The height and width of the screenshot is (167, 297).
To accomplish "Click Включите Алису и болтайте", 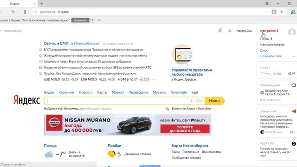I will point(191,109).
